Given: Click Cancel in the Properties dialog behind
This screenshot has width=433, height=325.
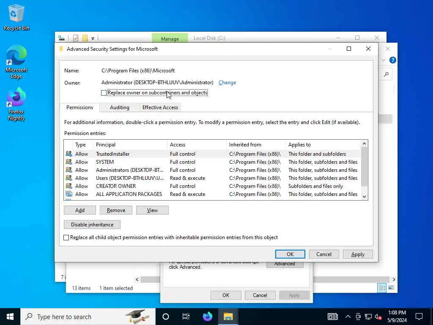Looking at the screenshot, I should click(x=260, y=295).
